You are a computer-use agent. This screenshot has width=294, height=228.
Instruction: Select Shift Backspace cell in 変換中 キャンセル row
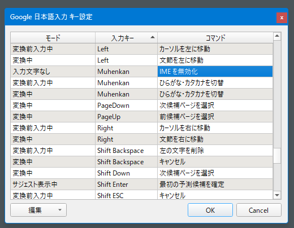tap(126, 162)
